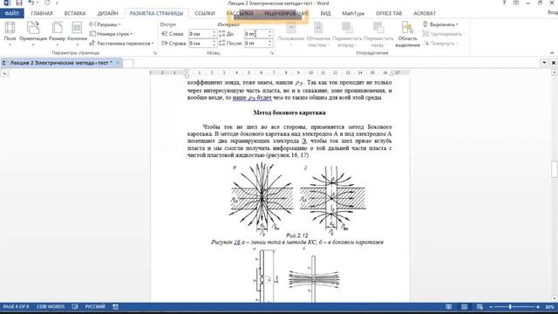558x314 pixels.
Task: Click the Save icon in quick access toolbar
Action: click(x=19, y=3)
